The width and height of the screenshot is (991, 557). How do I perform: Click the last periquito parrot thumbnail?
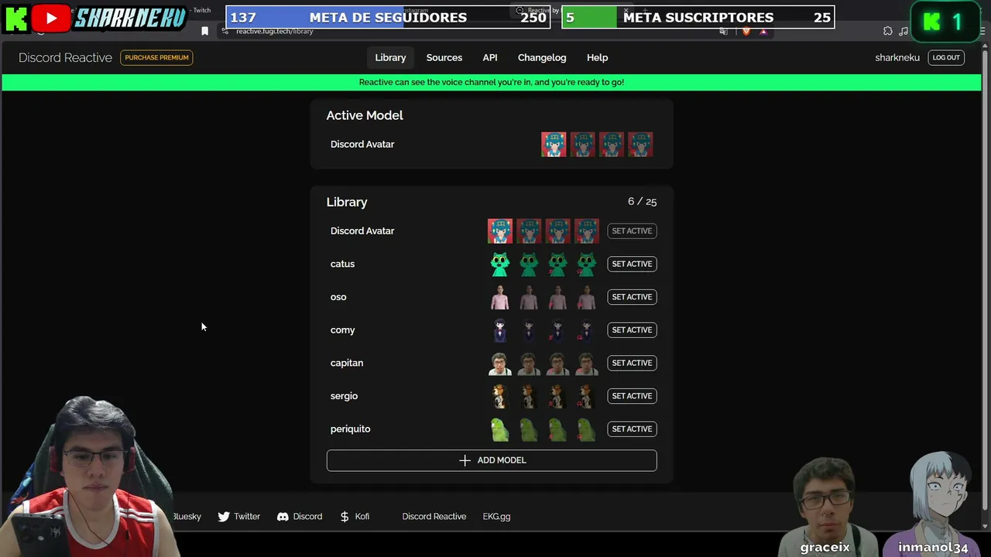[586, 429]
